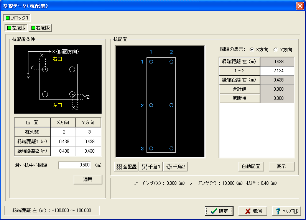Click the 杭列数 Y方向 cell value 3
The width and height of the screenshot is (306, 220).
(x=89, y=132)
